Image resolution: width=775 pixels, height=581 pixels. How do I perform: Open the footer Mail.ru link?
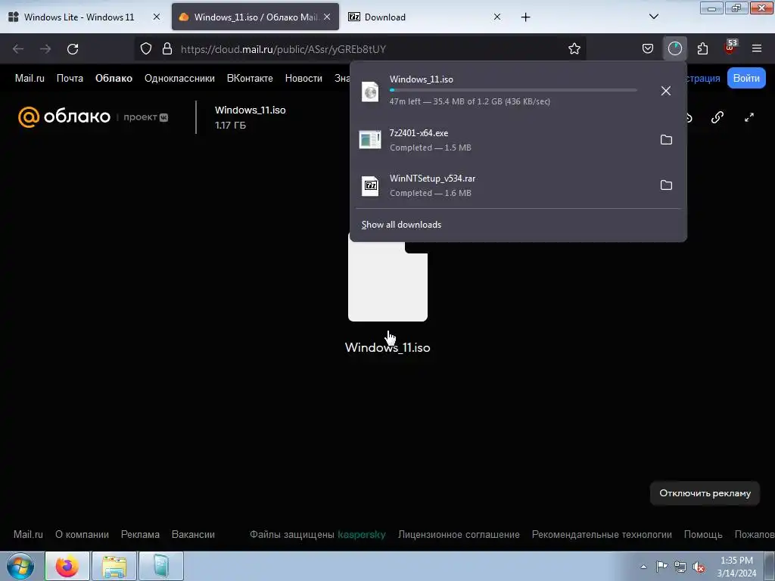[x=28, y=535]
